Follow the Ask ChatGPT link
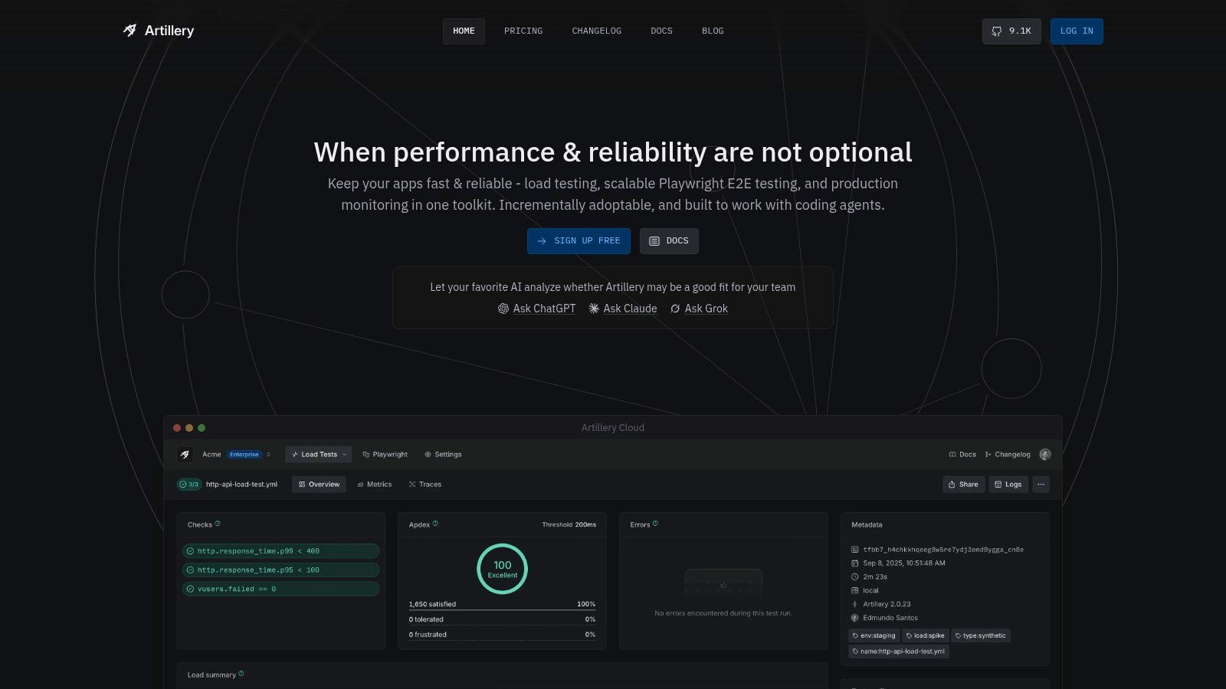Image resolution: width=1226 pixels, height=689 pixels. [536, 309]
